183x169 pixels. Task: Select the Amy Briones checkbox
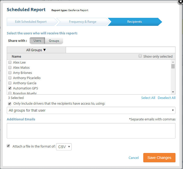pos(10,73)
